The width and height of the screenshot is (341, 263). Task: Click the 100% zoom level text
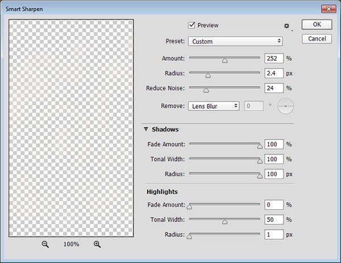tap(71, 244)
